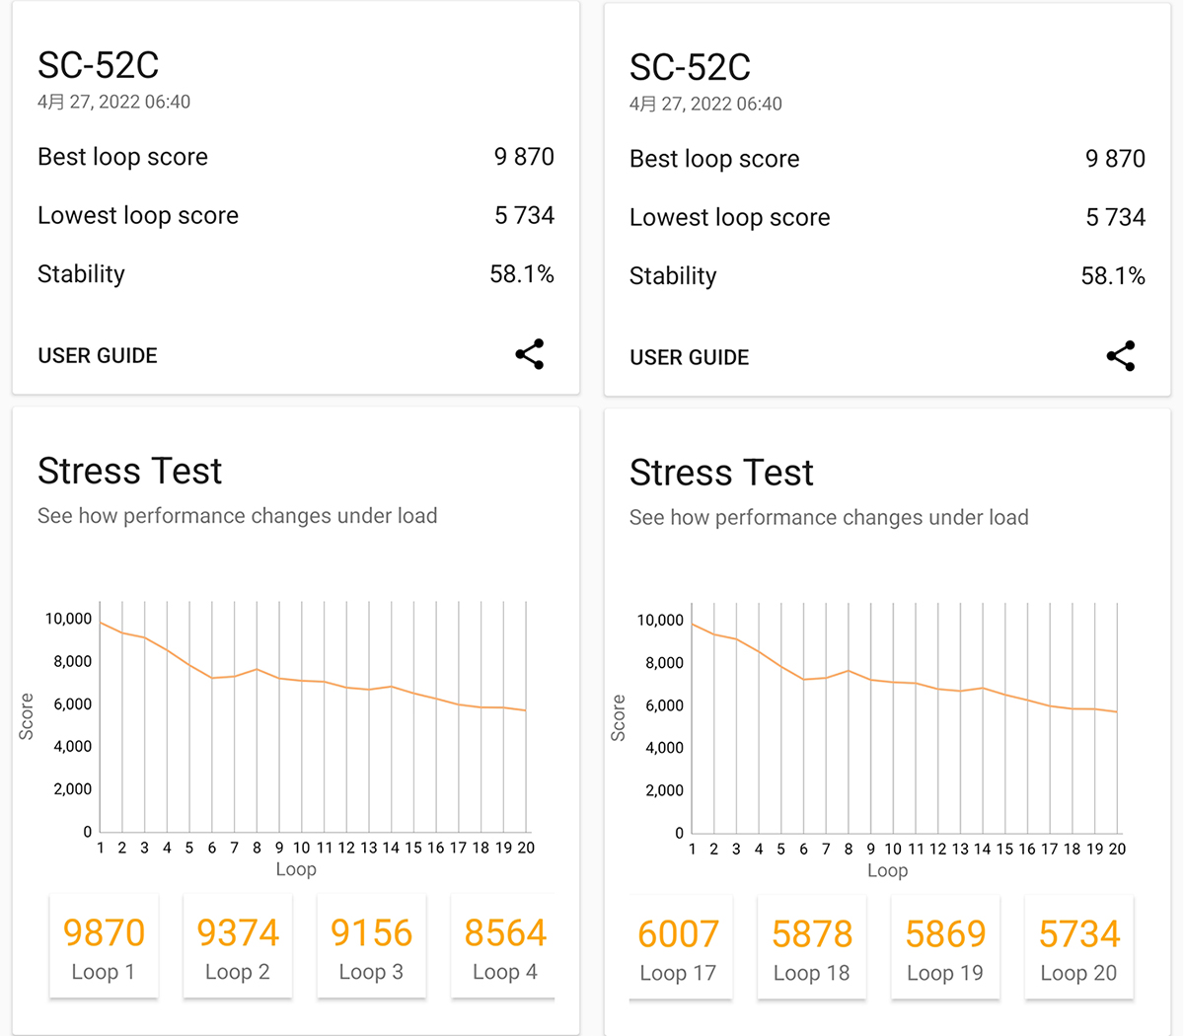Select the Loop 2 score tile
The width and height of the screenshot is (1184, 1036).
[238, 947]
